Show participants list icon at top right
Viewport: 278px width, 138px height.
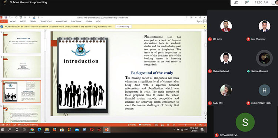click(236, 2)
